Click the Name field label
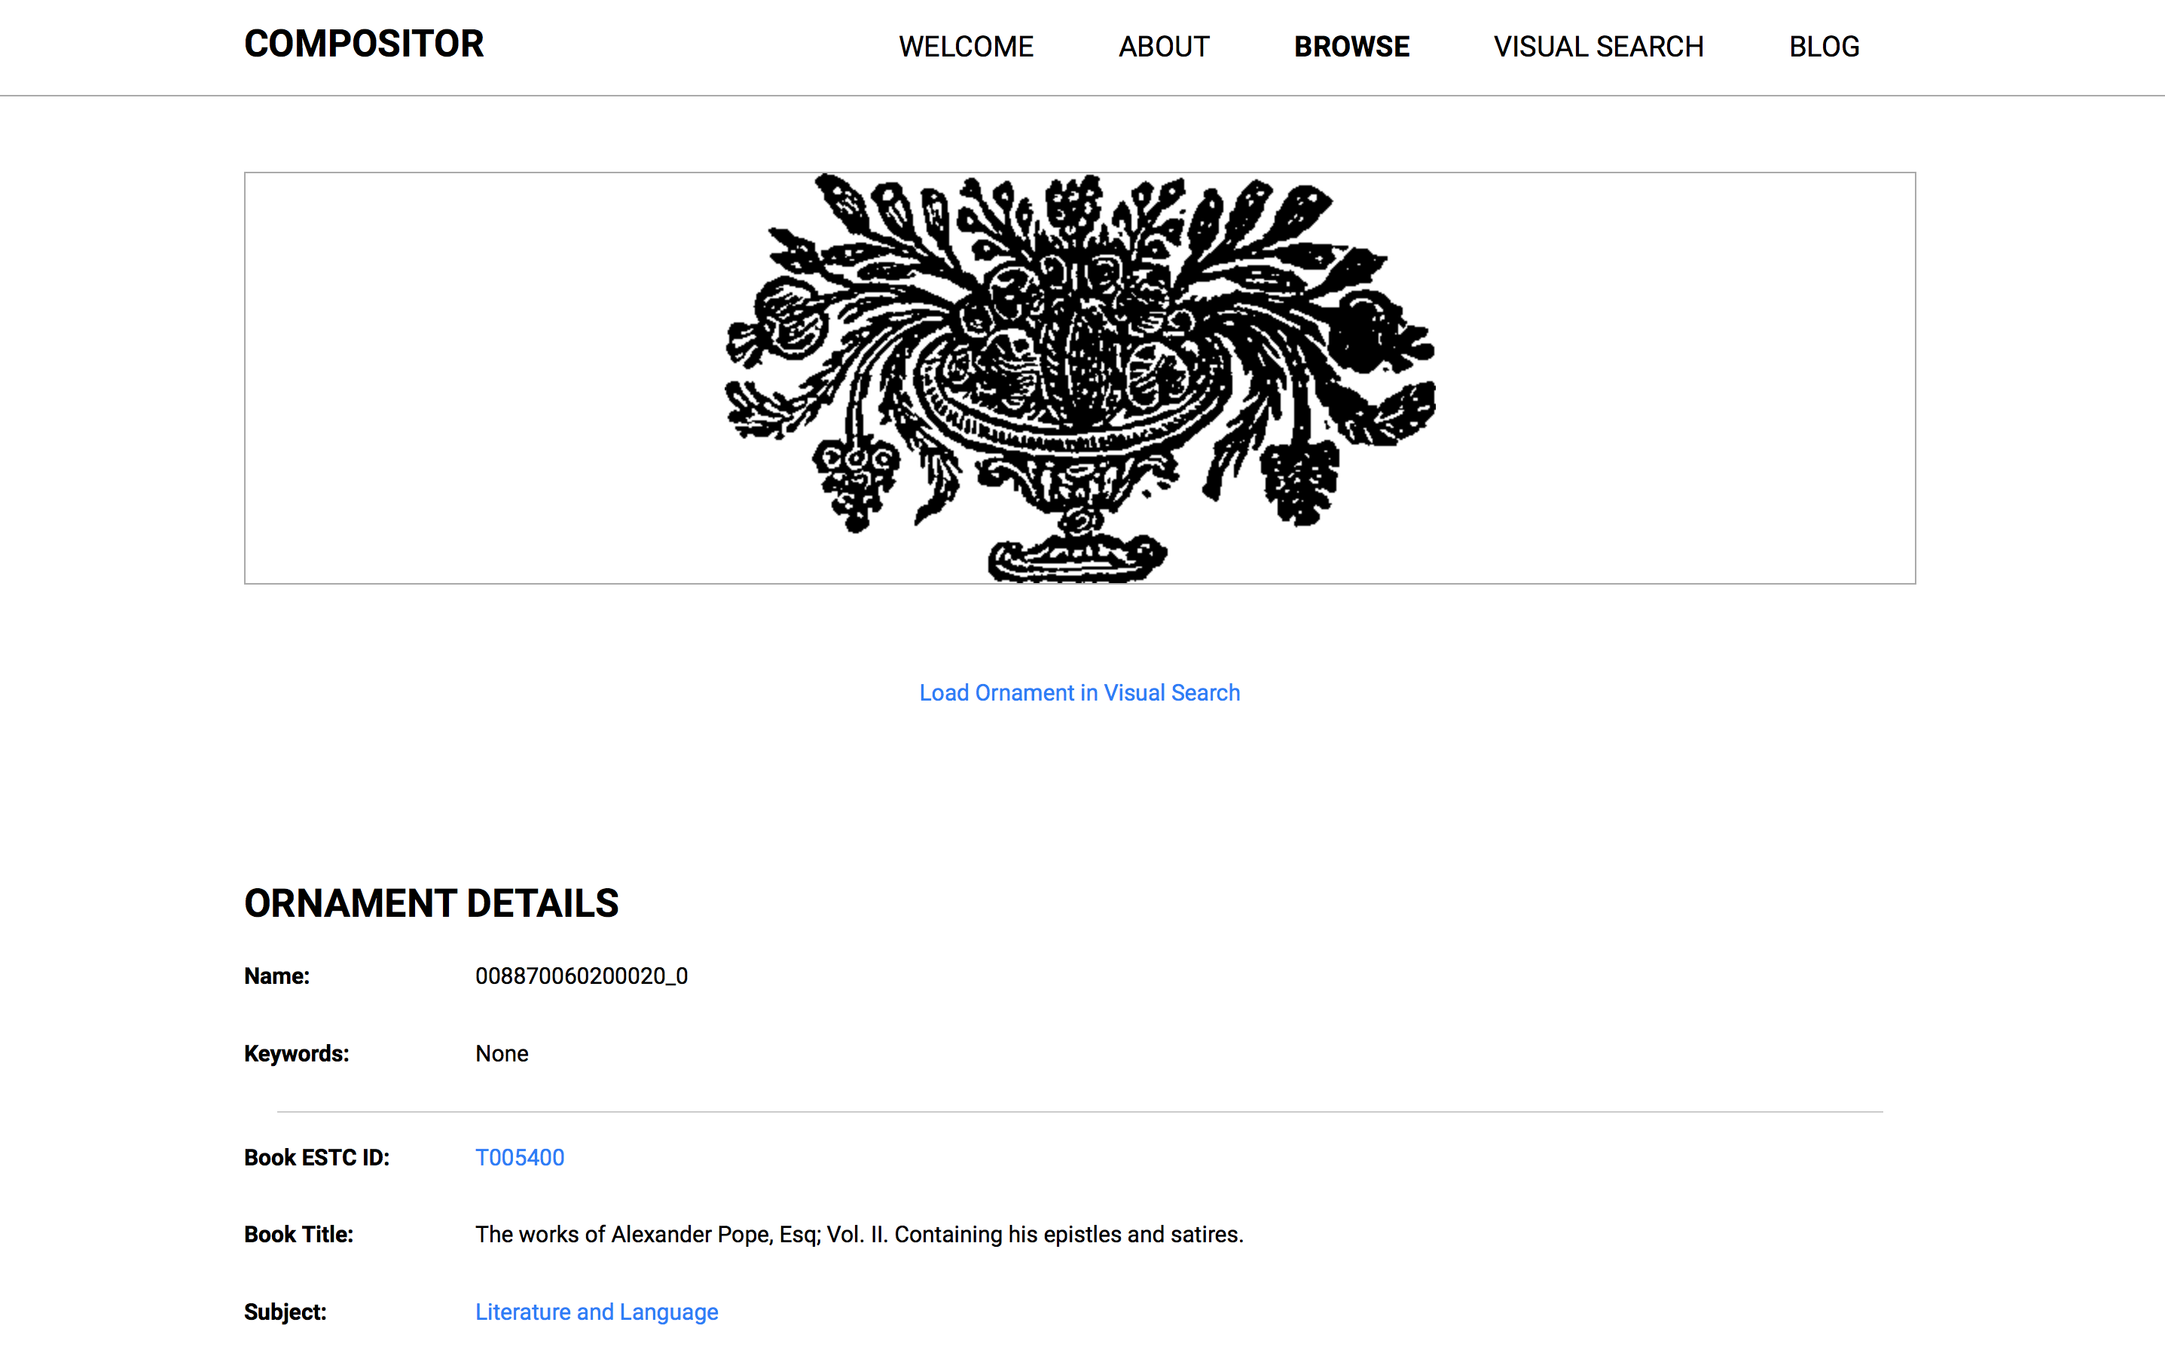The height and width of the screenshot is (1356, 2165). point(276,976)
